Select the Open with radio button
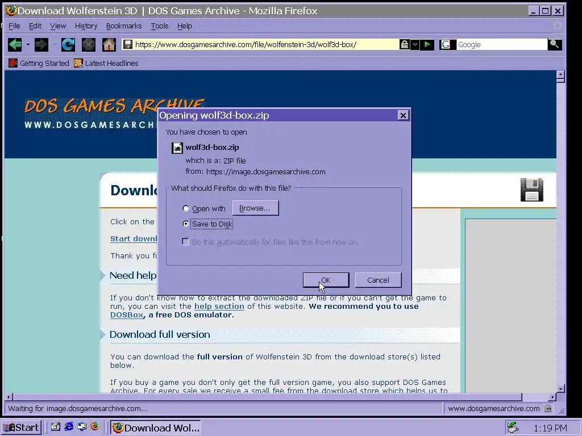 (x=186, y=208)
